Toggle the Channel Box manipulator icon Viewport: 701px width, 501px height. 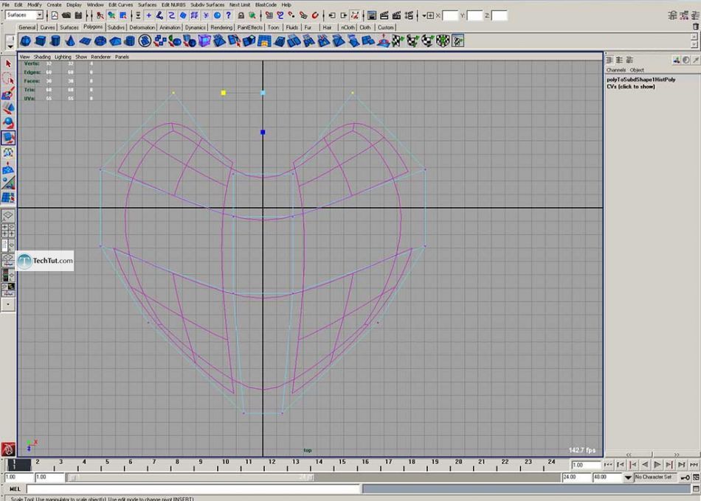(x=677, y=60)
